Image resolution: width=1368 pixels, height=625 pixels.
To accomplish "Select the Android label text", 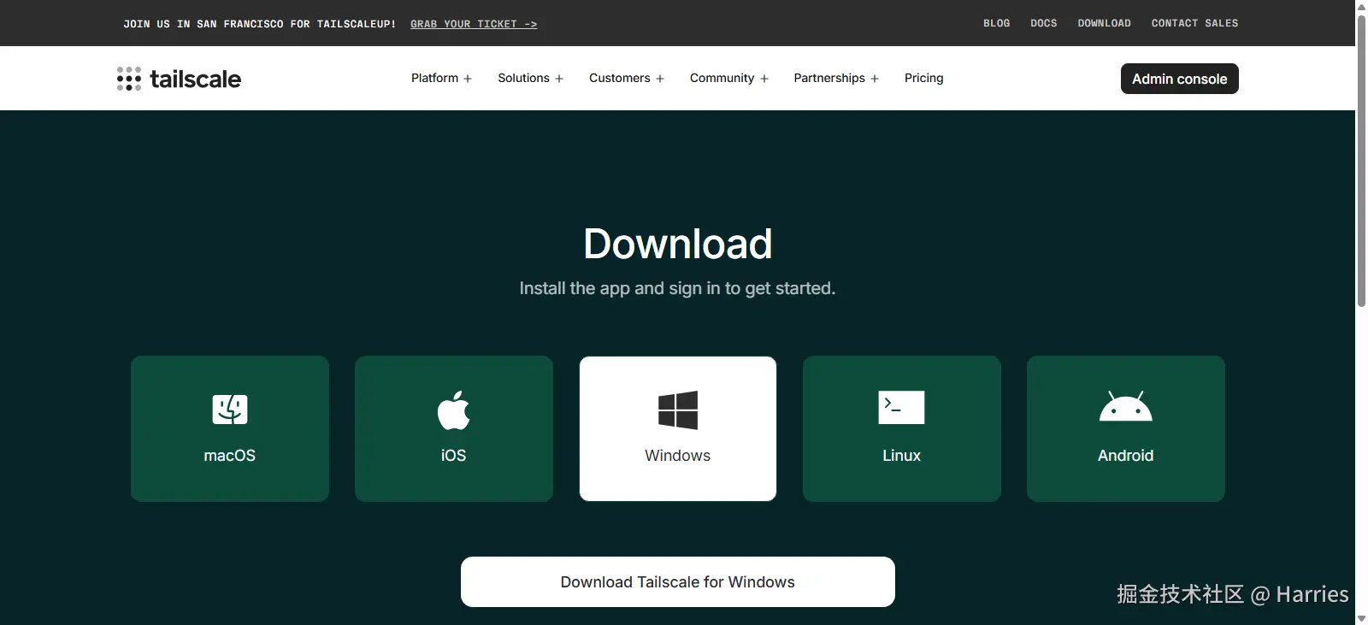I will [x=1126, y=456].
